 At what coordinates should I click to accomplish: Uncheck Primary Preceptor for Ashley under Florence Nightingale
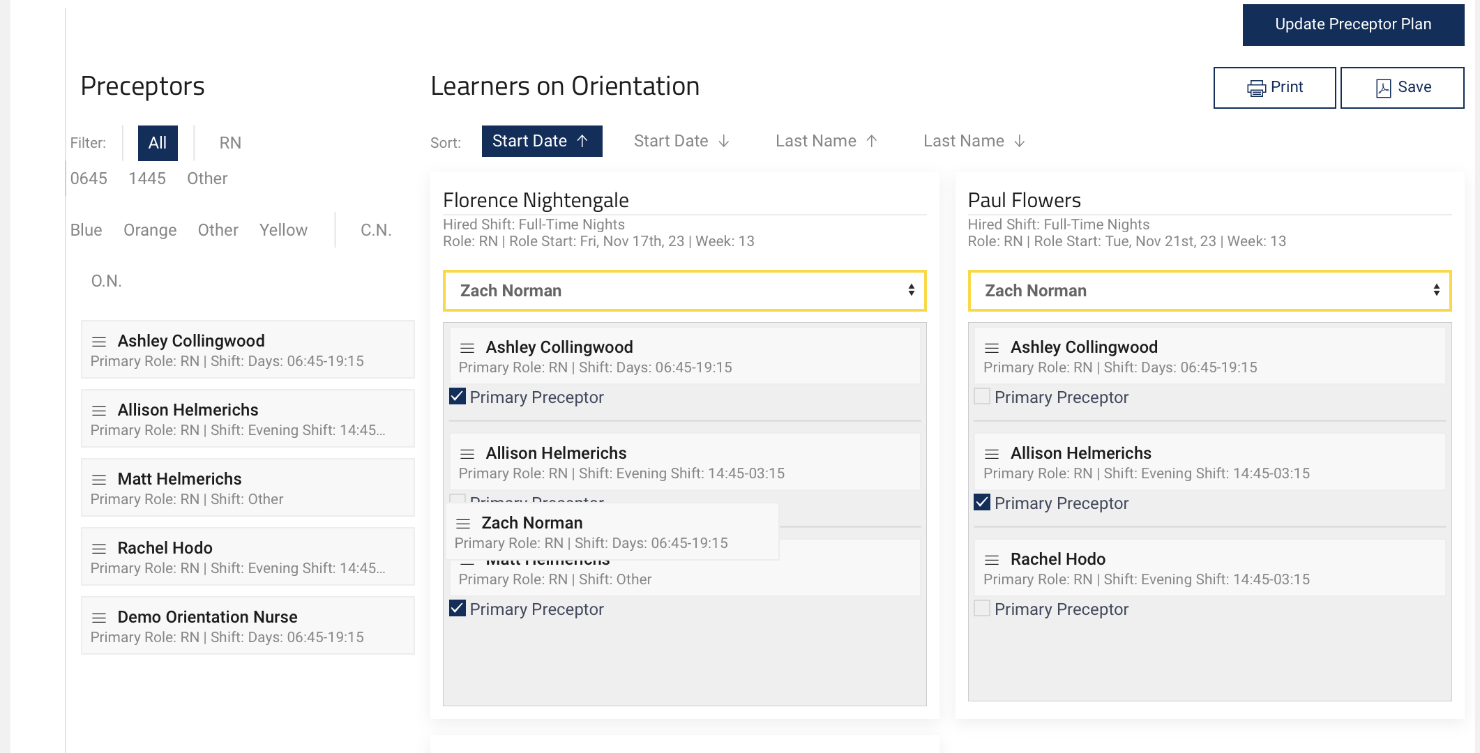click(458, 397)
